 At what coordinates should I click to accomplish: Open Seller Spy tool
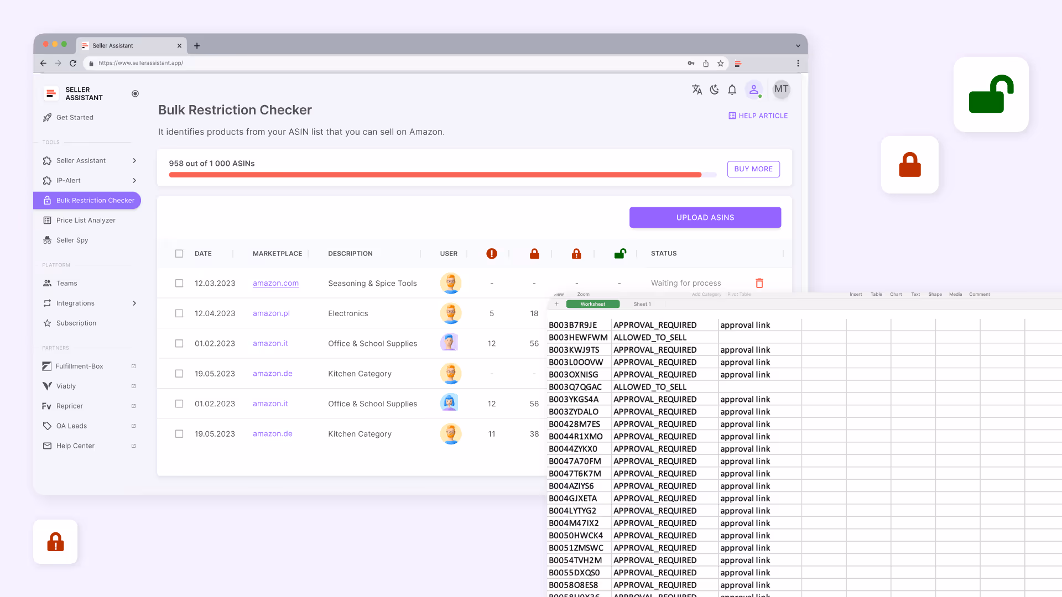click(72, 240)
